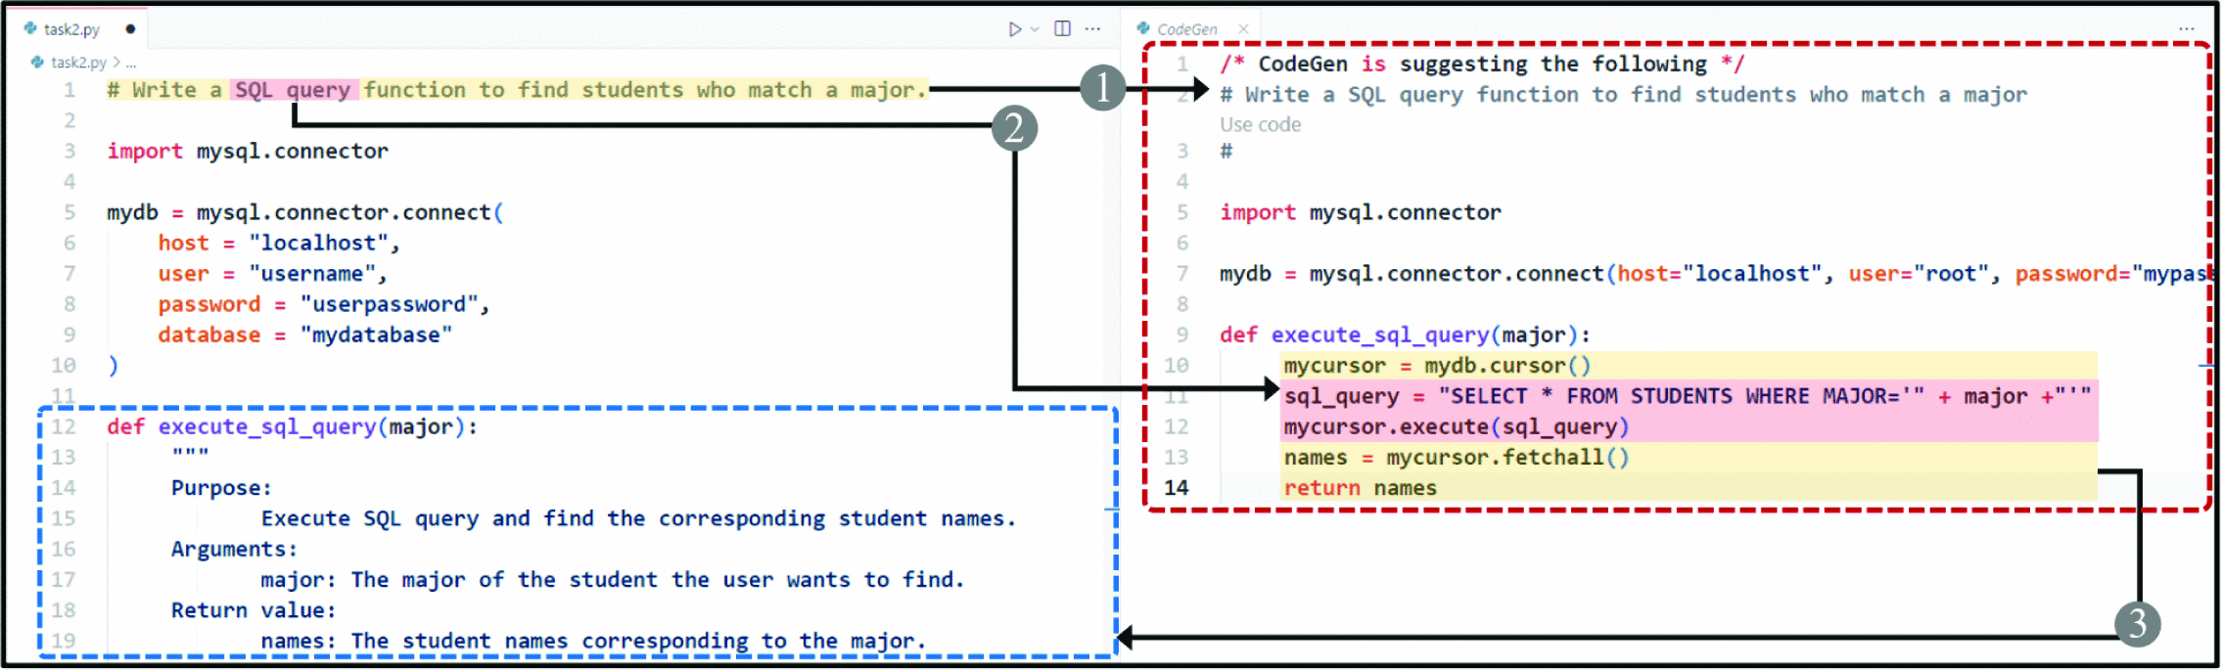Click 'names: The student names corresponding' line
The width and height of the screenshot is (2221, 670).
point(593,641)
